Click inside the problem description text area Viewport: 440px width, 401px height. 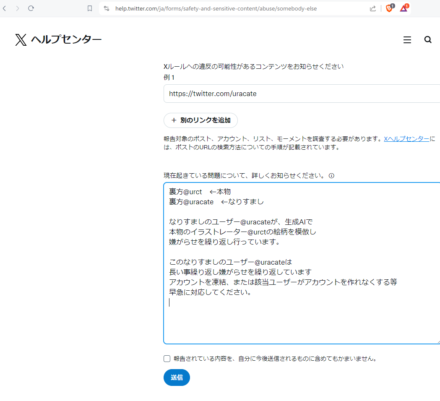pyautogui.click(x=302, y=263)
